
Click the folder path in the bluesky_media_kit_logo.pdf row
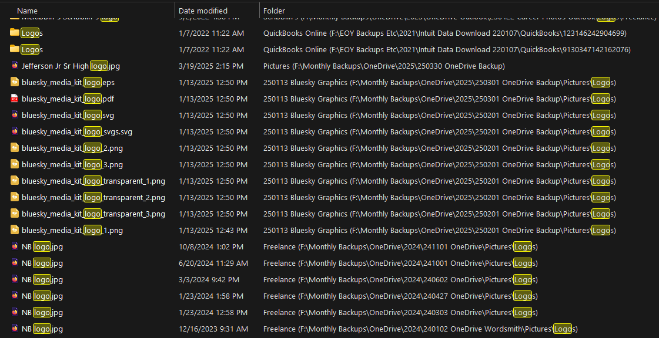click(440, 99)
